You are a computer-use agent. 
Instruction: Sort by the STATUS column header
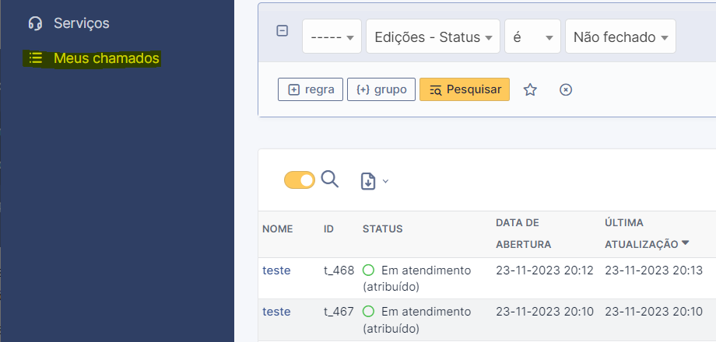pyautogui.click(x=383, y=229)
